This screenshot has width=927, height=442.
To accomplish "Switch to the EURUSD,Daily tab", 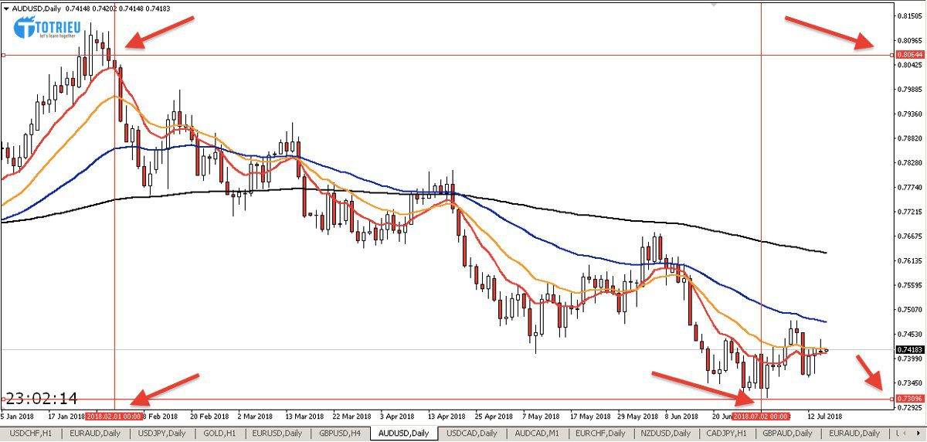I will (276, 433).
